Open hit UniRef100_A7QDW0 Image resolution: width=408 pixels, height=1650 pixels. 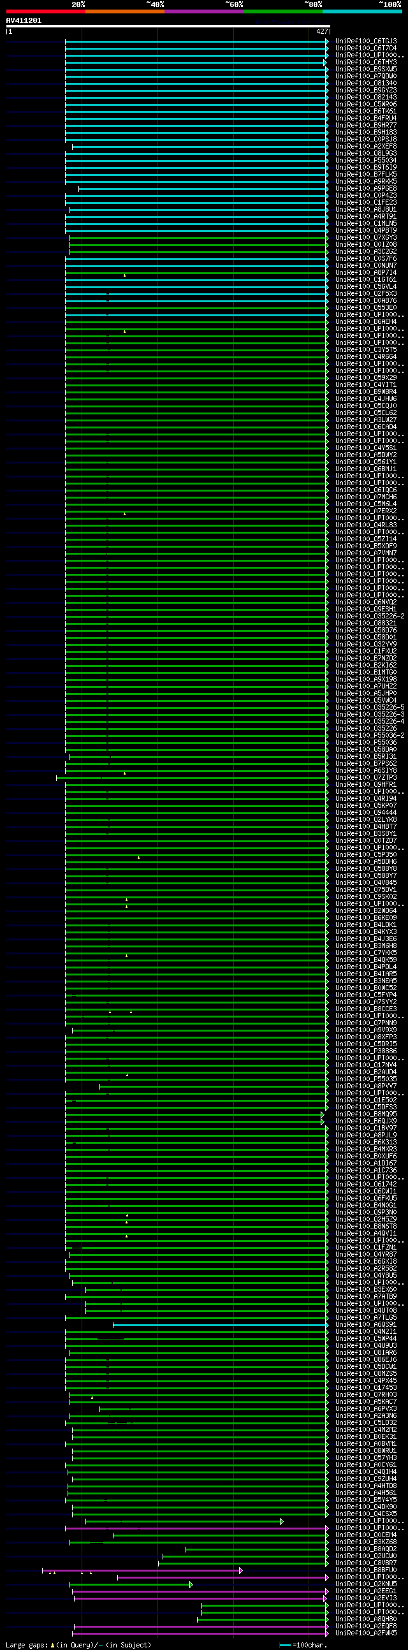click(x=366, y=77)
